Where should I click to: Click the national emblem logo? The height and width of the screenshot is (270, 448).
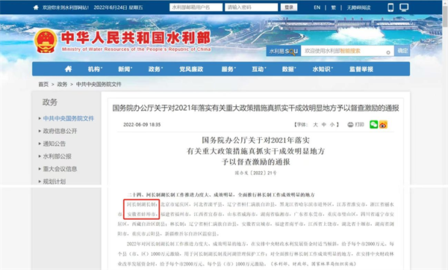pyautogui.click(x=46, y=41)
